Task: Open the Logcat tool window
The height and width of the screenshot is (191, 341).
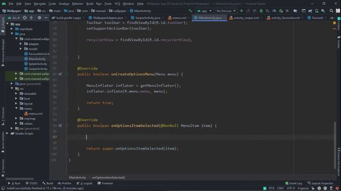Action: click(85, 183)
